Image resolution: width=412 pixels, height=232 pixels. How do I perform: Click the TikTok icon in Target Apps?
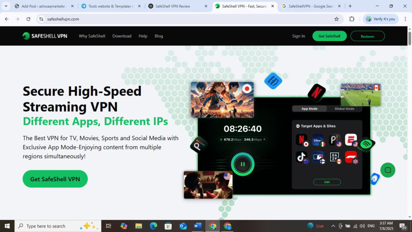click(301, 157)
